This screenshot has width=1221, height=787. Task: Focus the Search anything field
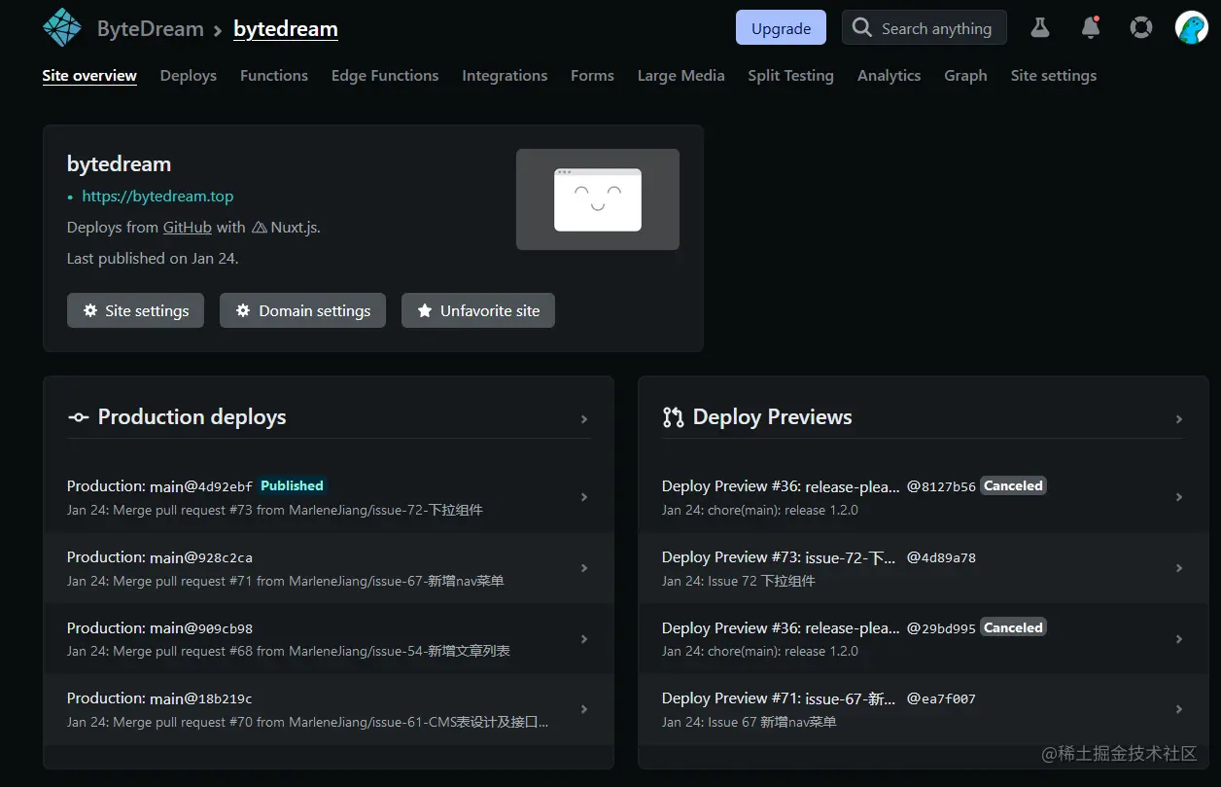pos(924,28)
